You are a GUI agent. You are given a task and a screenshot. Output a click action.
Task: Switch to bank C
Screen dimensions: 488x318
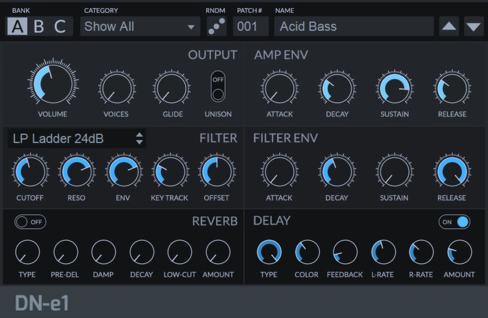(x=60, y=27)
